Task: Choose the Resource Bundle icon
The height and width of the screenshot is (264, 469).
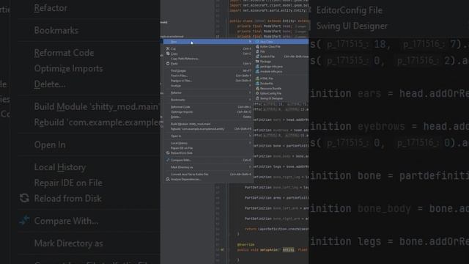Action: click(x=257, y=88)
